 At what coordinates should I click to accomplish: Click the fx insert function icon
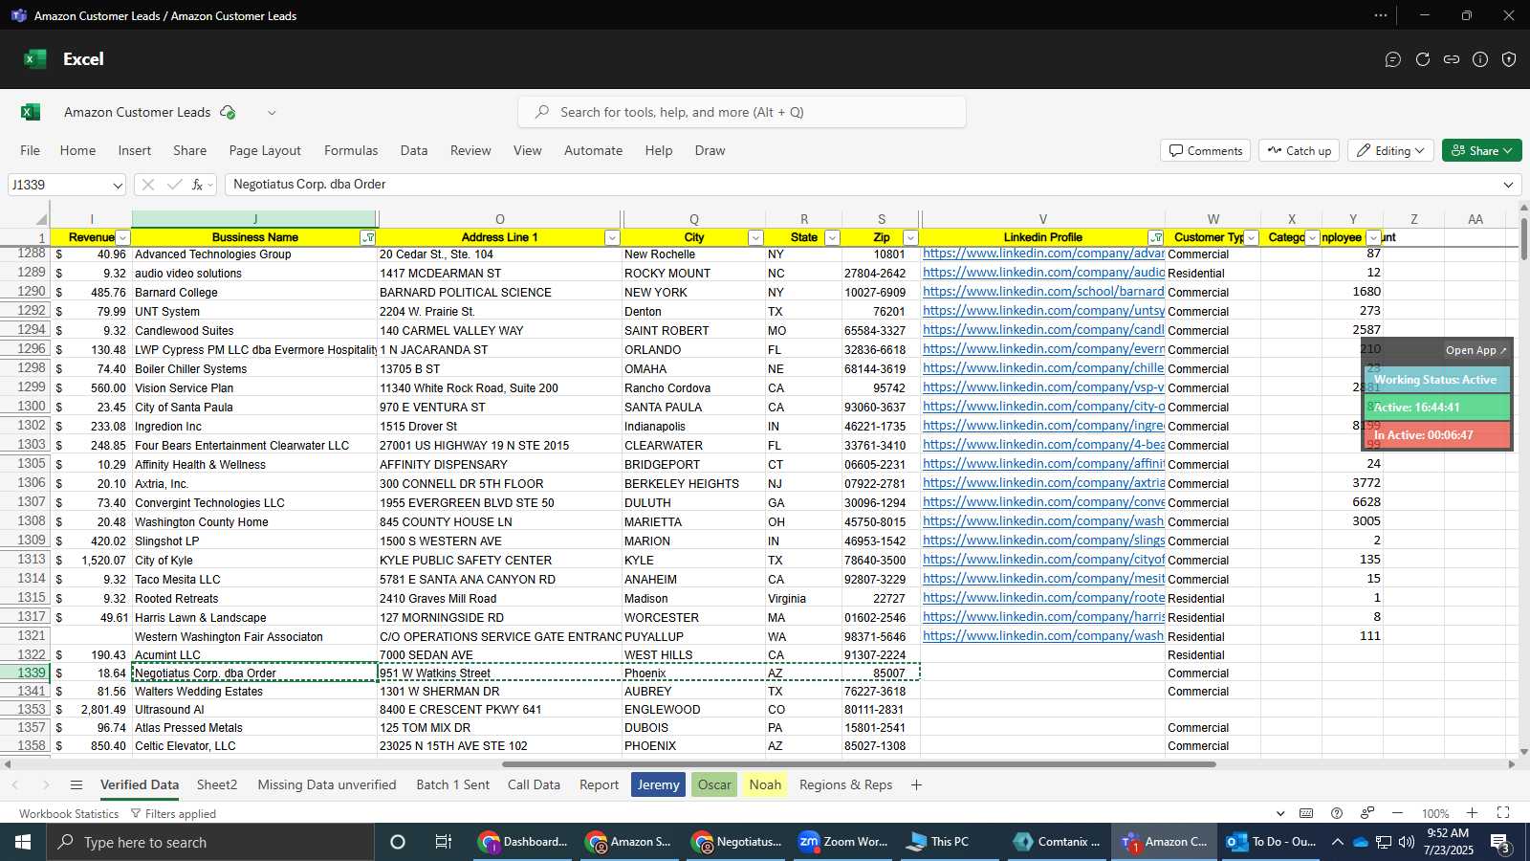pos(198,185)
